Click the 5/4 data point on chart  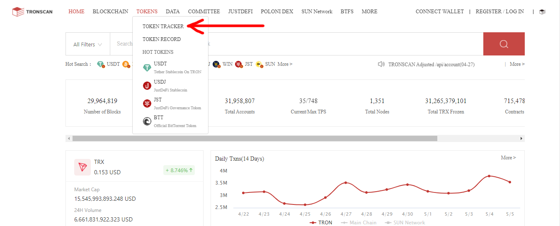(489, 176)
